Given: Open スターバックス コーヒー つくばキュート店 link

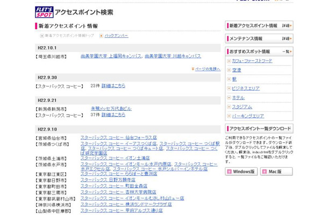Looking at the screenshot, I should click(x=125, y=148).
